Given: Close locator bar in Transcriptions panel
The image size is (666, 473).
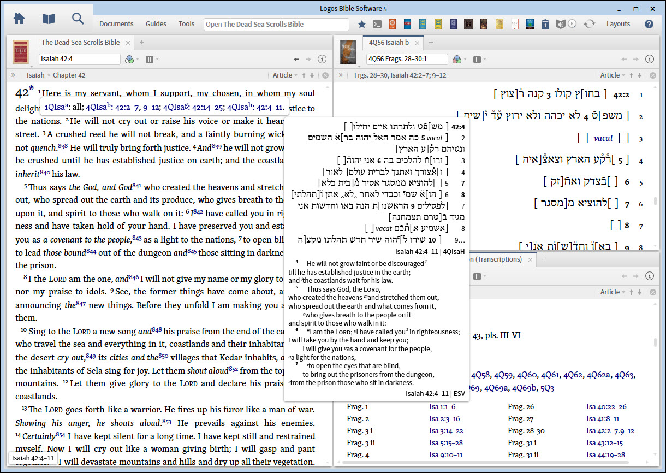Looking at the screenshot, I should click(653, 292).
